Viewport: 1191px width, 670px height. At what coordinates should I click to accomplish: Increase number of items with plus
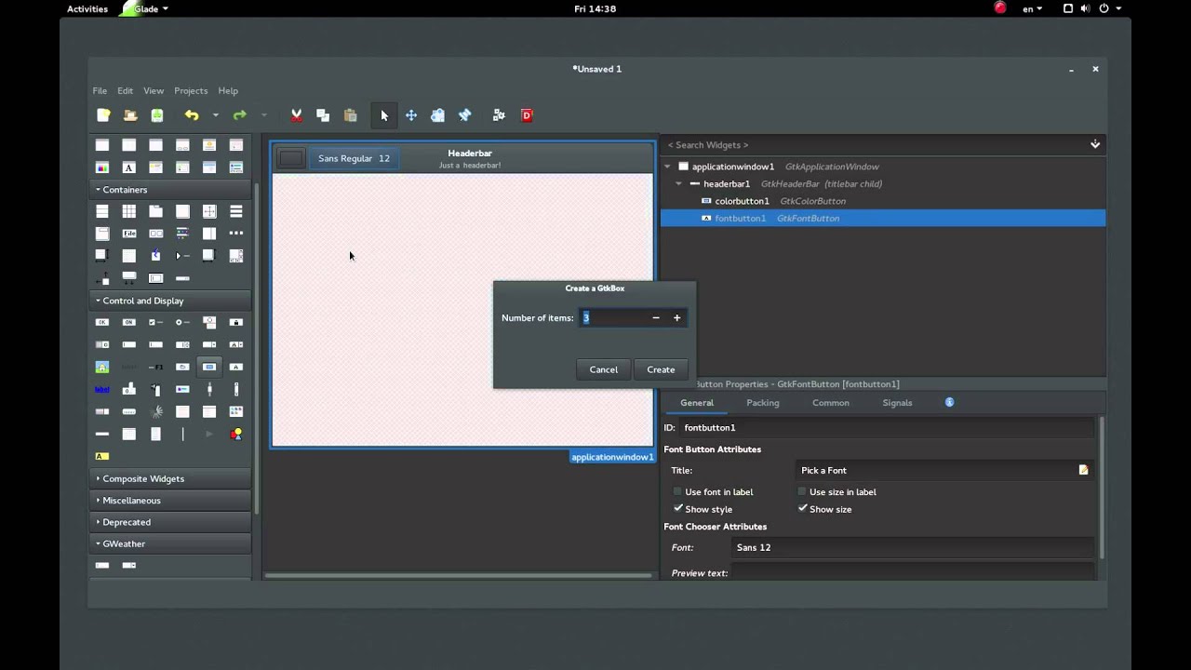click(676, 318)
